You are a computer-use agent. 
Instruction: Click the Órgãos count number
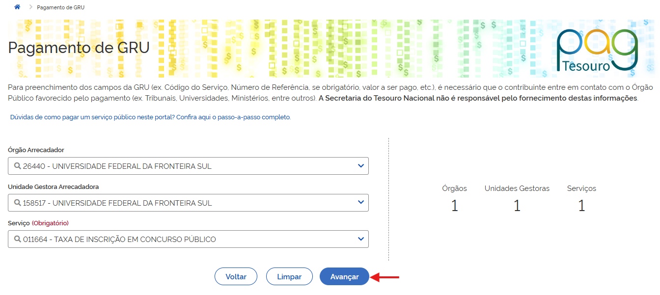click(454, 206)
